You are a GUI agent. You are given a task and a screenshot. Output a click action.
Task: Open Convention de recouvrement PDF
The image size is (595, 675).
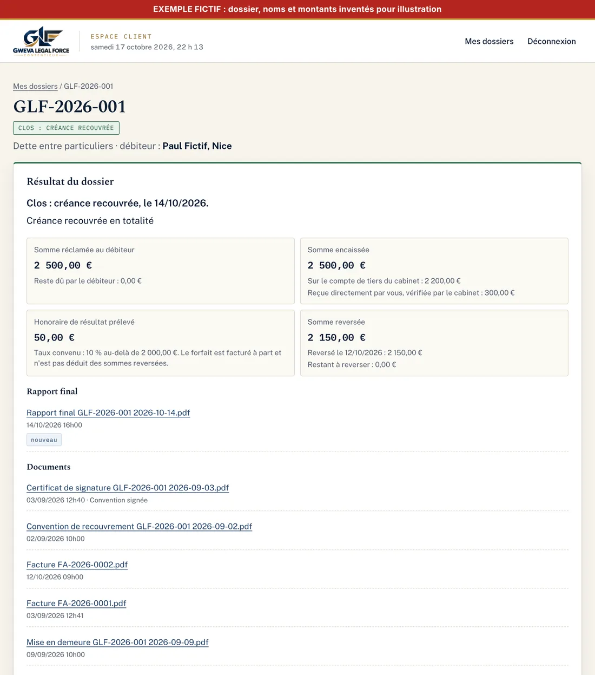tap(139, 526)
